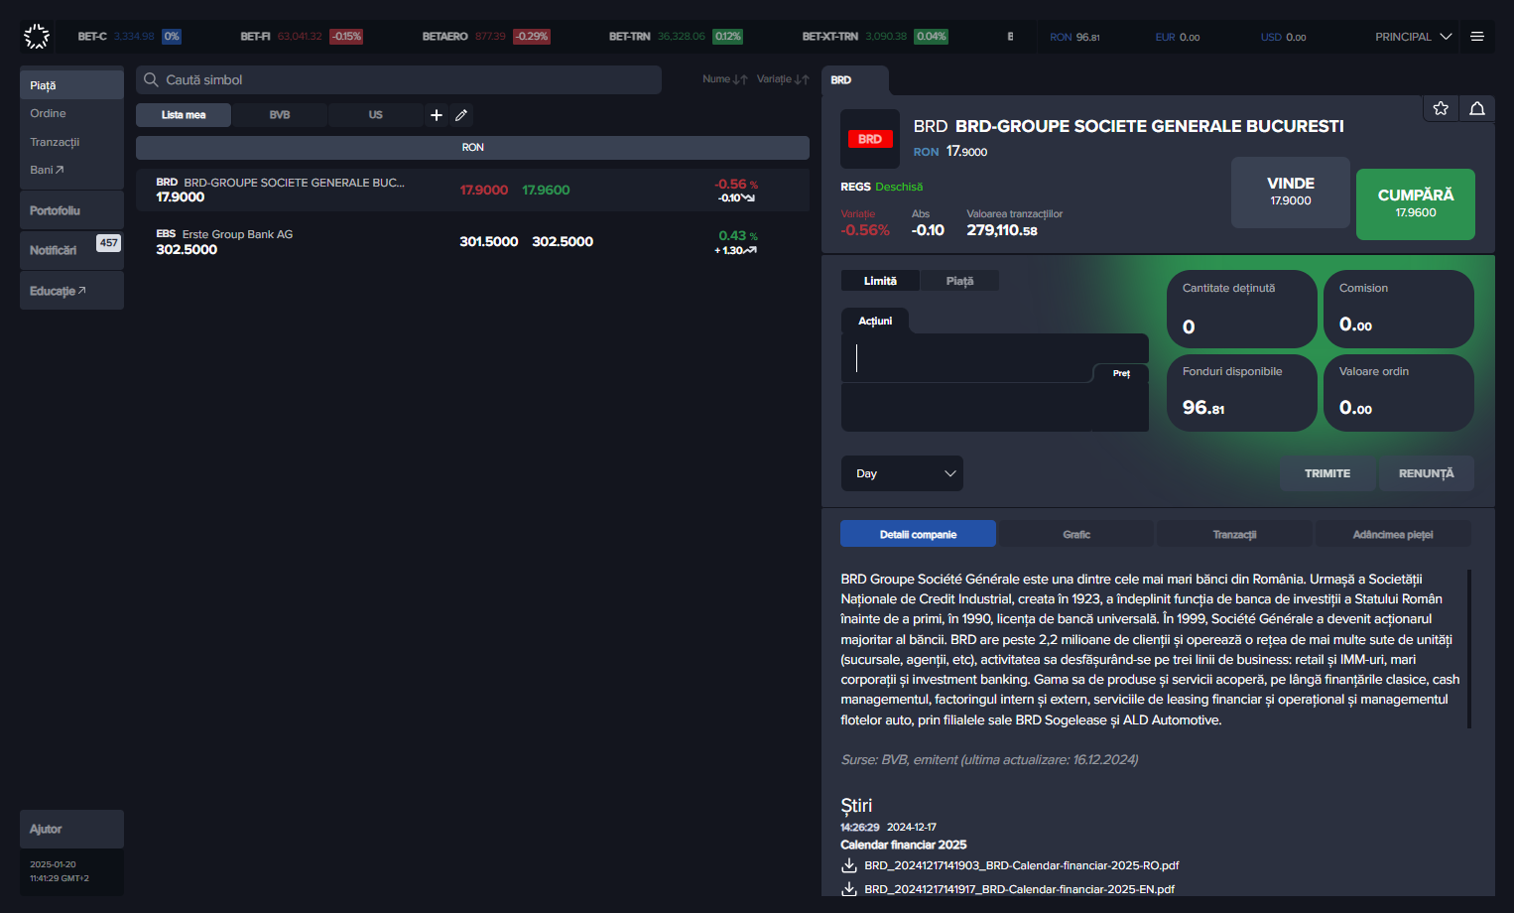Viewport: 1514px width, 913px height.
Task: Click the app logo in top-left corner
Action: (37, 37)
